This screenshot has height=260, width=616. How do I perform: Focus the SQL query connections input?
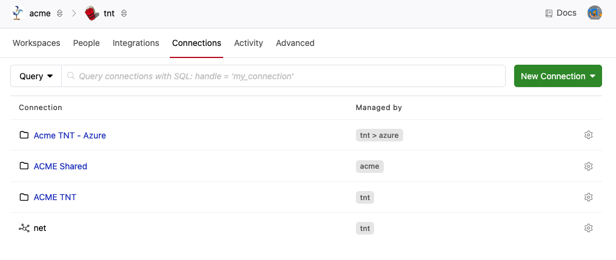[285, 76]
